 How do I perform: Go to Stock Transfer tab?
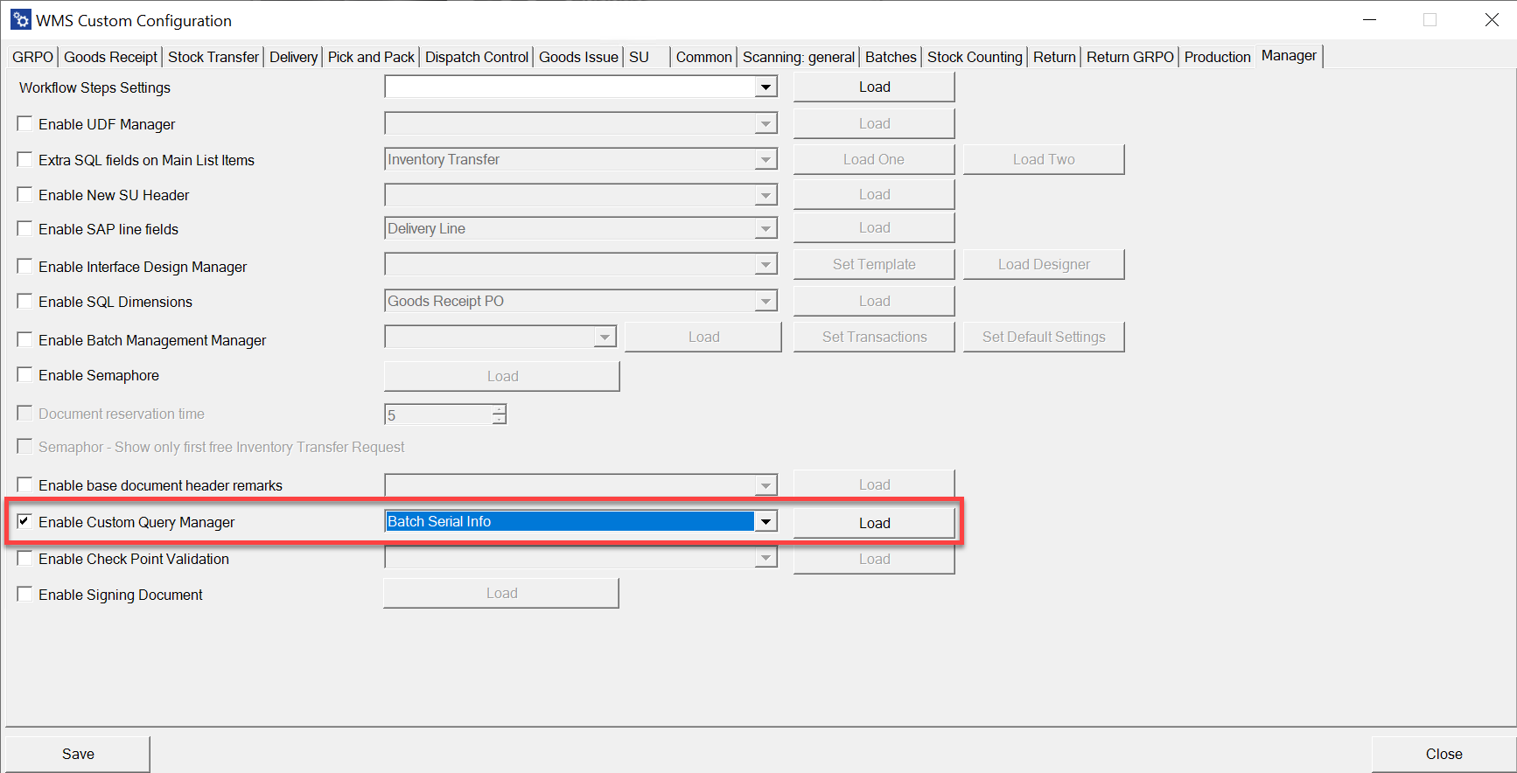tap(213, 57)
